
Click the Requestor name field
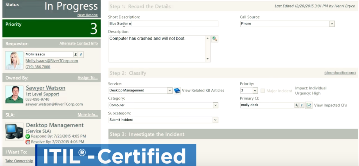tap(49, 55)
